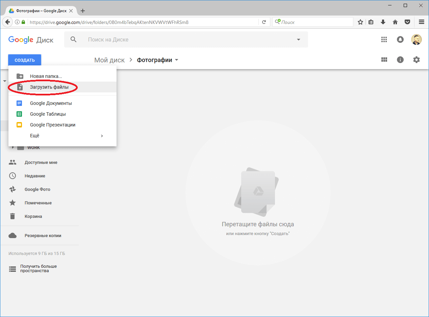Image resolution: width=429 pixels, height=317 pixels.
Task: Expand the WORK folder tree arrow
Action: click(x=13, y=148)
